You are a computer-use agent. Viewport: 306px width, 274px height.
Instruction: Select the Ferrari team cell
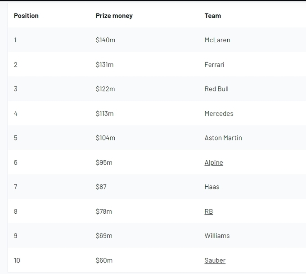214,65
